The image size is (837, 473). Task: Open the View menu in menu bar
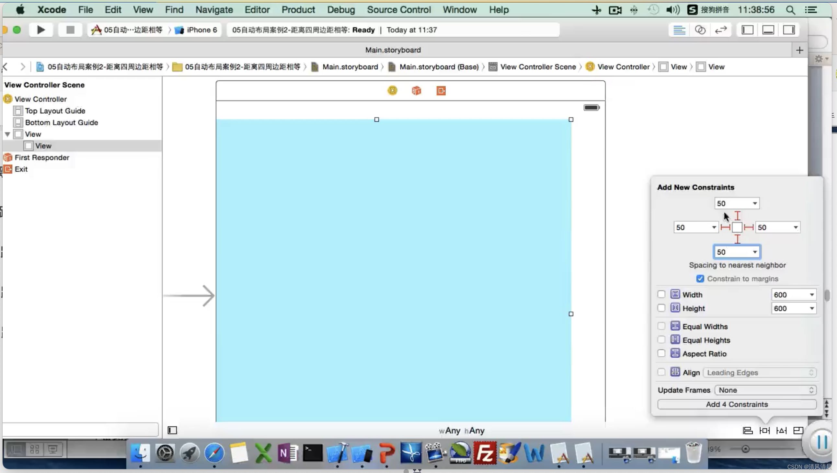pyautogui.click(x=143, y=10)
